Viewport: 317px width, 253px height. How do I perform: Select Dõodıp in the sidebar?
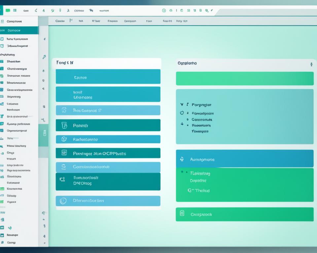(x=12, y=195)
